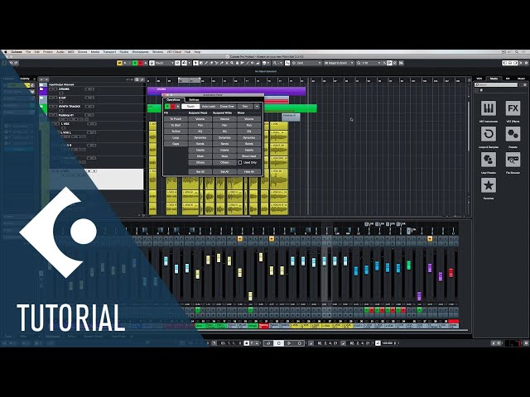Check the Used Only checkbox
This screenshot has width=530, height=397.
click(240, 163)
